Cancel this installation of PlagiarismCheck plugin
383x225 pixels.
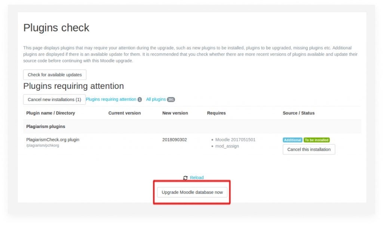point(309,149)
